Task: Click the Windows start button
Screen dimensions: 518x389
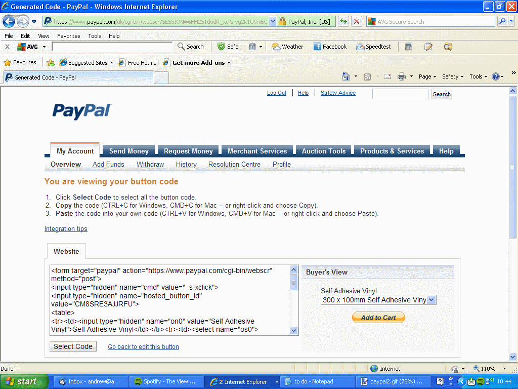Action: 24,381
